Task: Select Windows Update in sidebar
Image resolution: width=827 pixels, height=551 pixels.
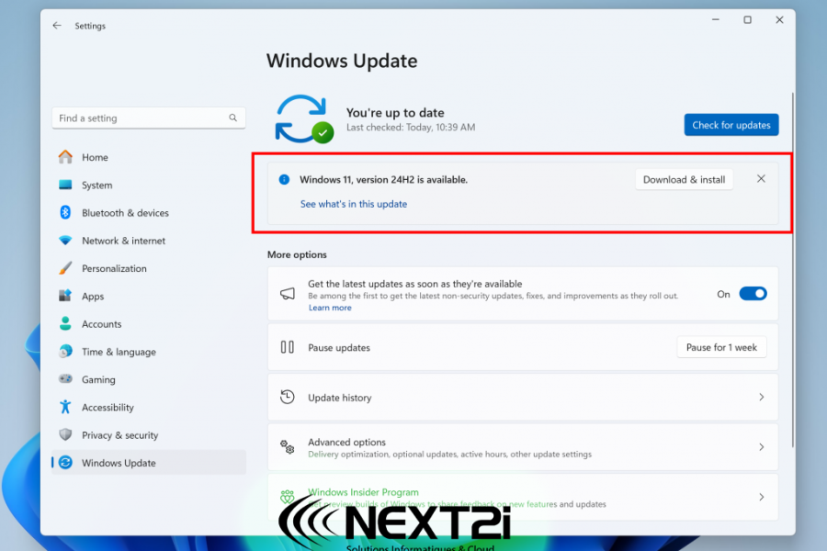Action: 149,463
